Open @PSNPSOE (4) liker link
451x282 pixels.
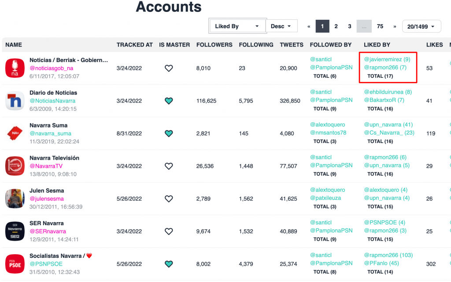coord(384,222)
